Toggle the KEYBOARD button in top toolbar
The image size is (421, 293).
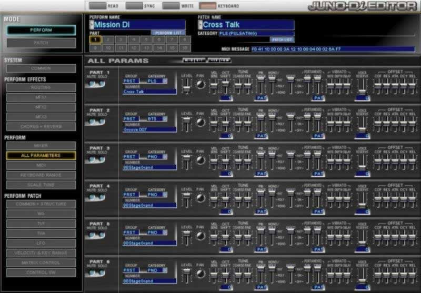click(219, 6)
